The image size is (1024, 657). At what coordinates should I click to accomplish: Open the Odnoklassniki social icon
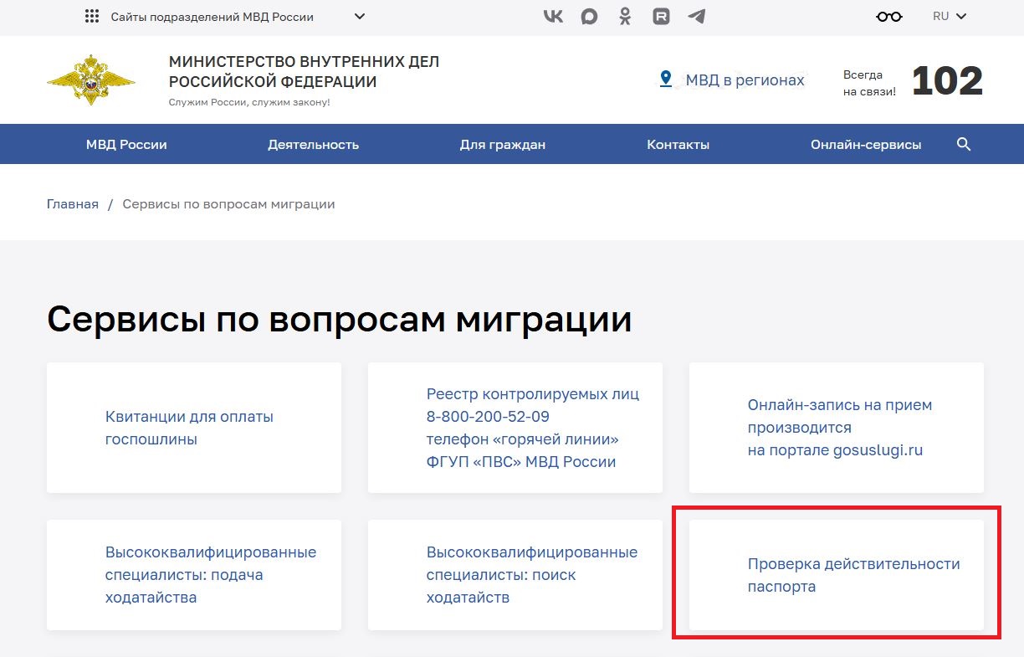coord(625,16)
